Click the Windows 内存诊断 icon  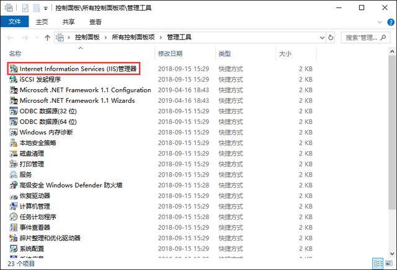click(14, 133)
